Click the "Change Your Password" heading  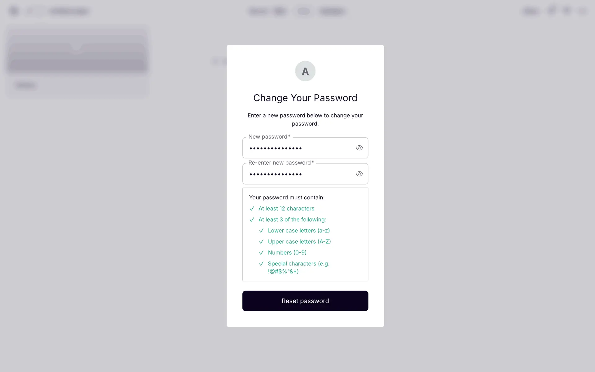tap(305, 98)
